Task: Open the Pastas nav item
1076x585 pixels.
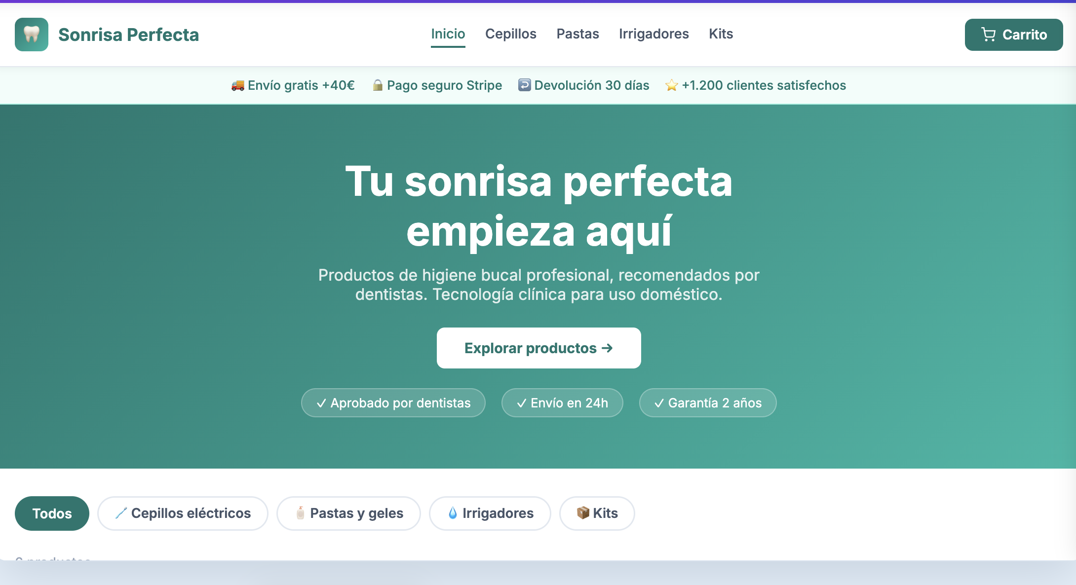Action: (577, 34)
